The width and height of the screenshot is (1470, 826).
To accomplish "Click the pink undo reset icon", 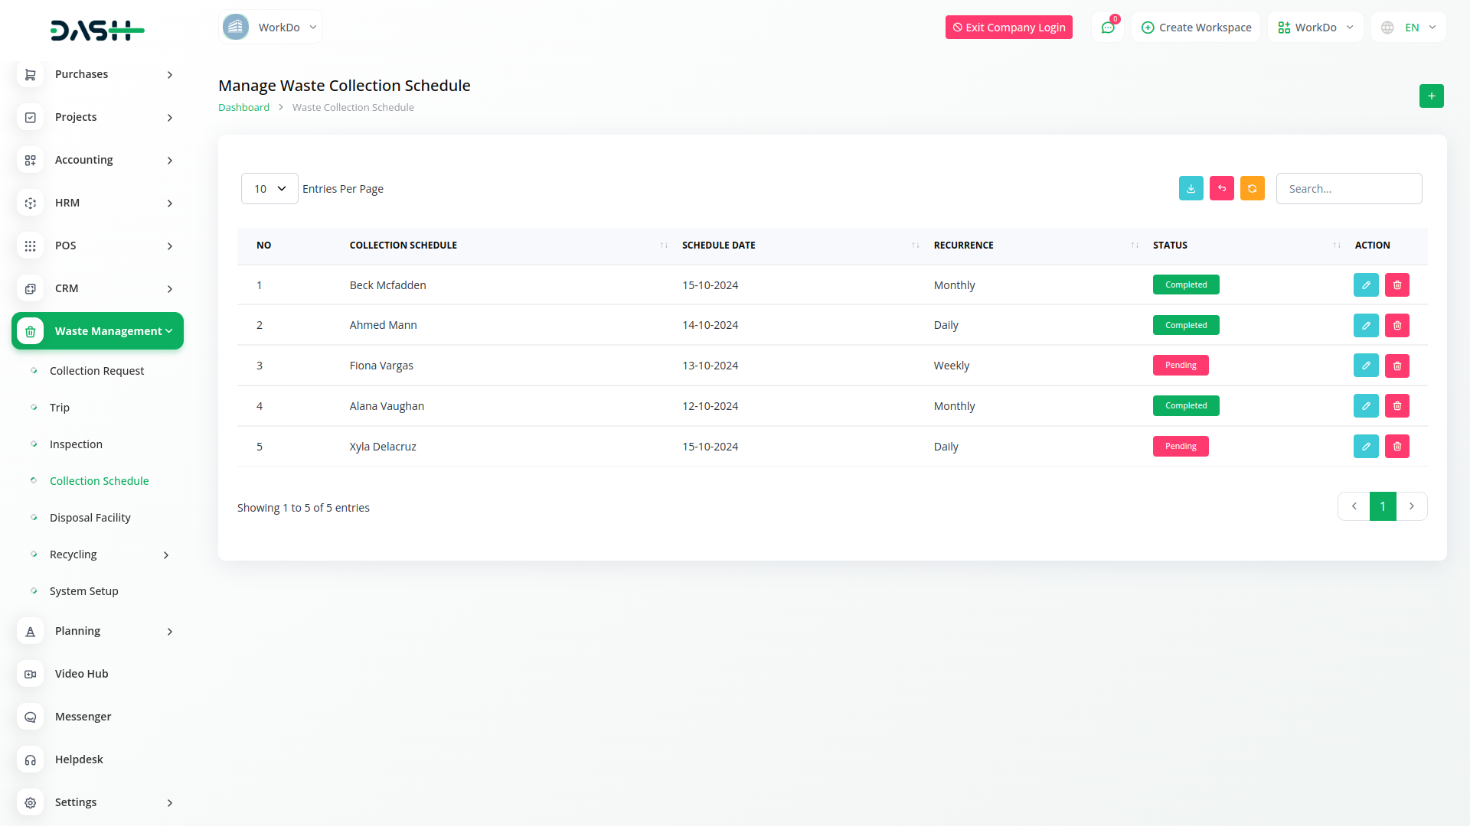I will coord(1221,189).
